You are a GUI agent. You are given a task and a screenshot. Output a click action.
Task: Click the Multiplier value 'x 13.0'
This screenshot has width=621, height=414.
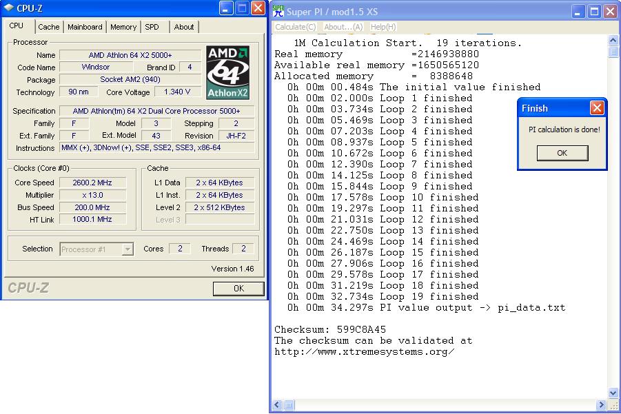(x=92, y=195)
